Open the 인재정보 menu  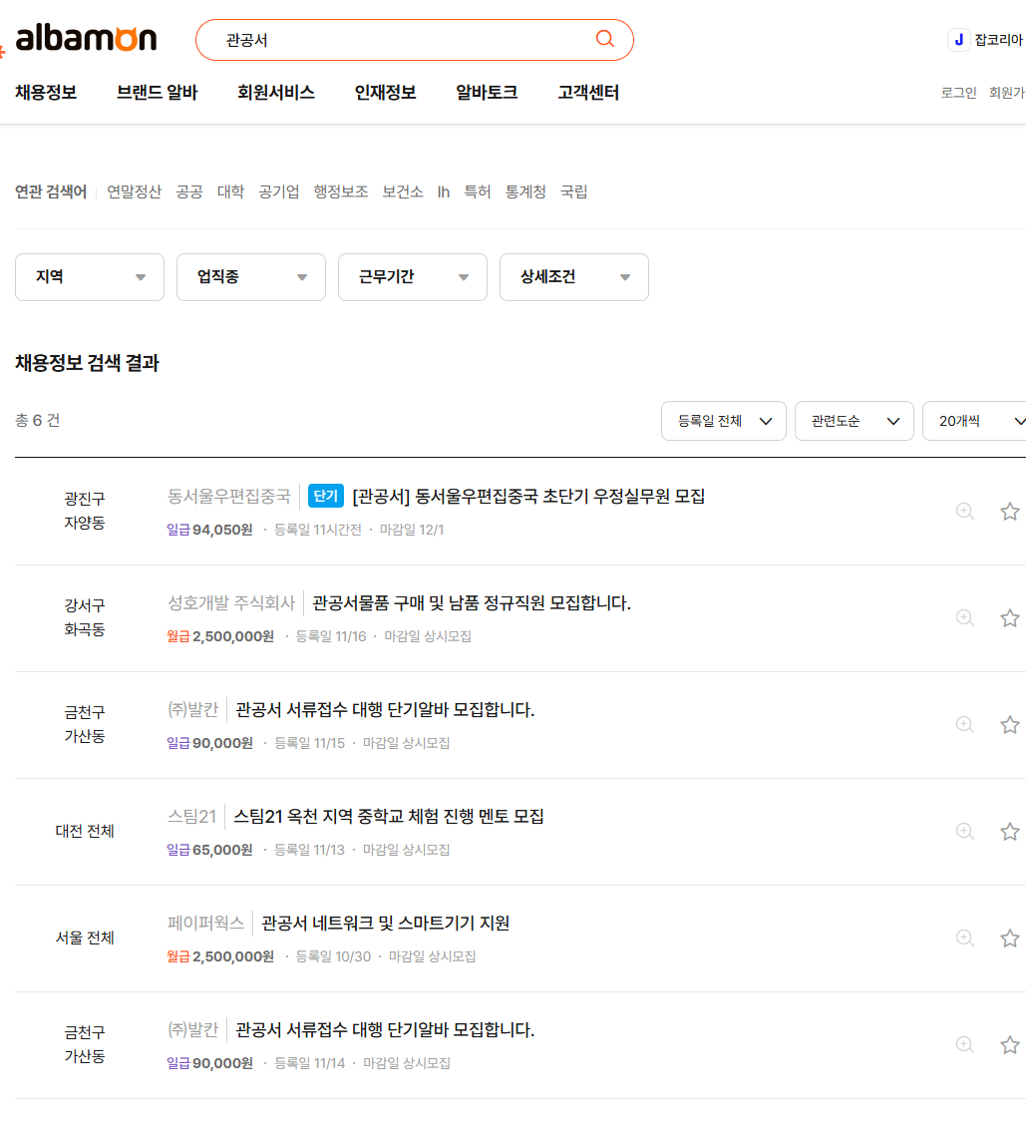[x=385, y=93]
